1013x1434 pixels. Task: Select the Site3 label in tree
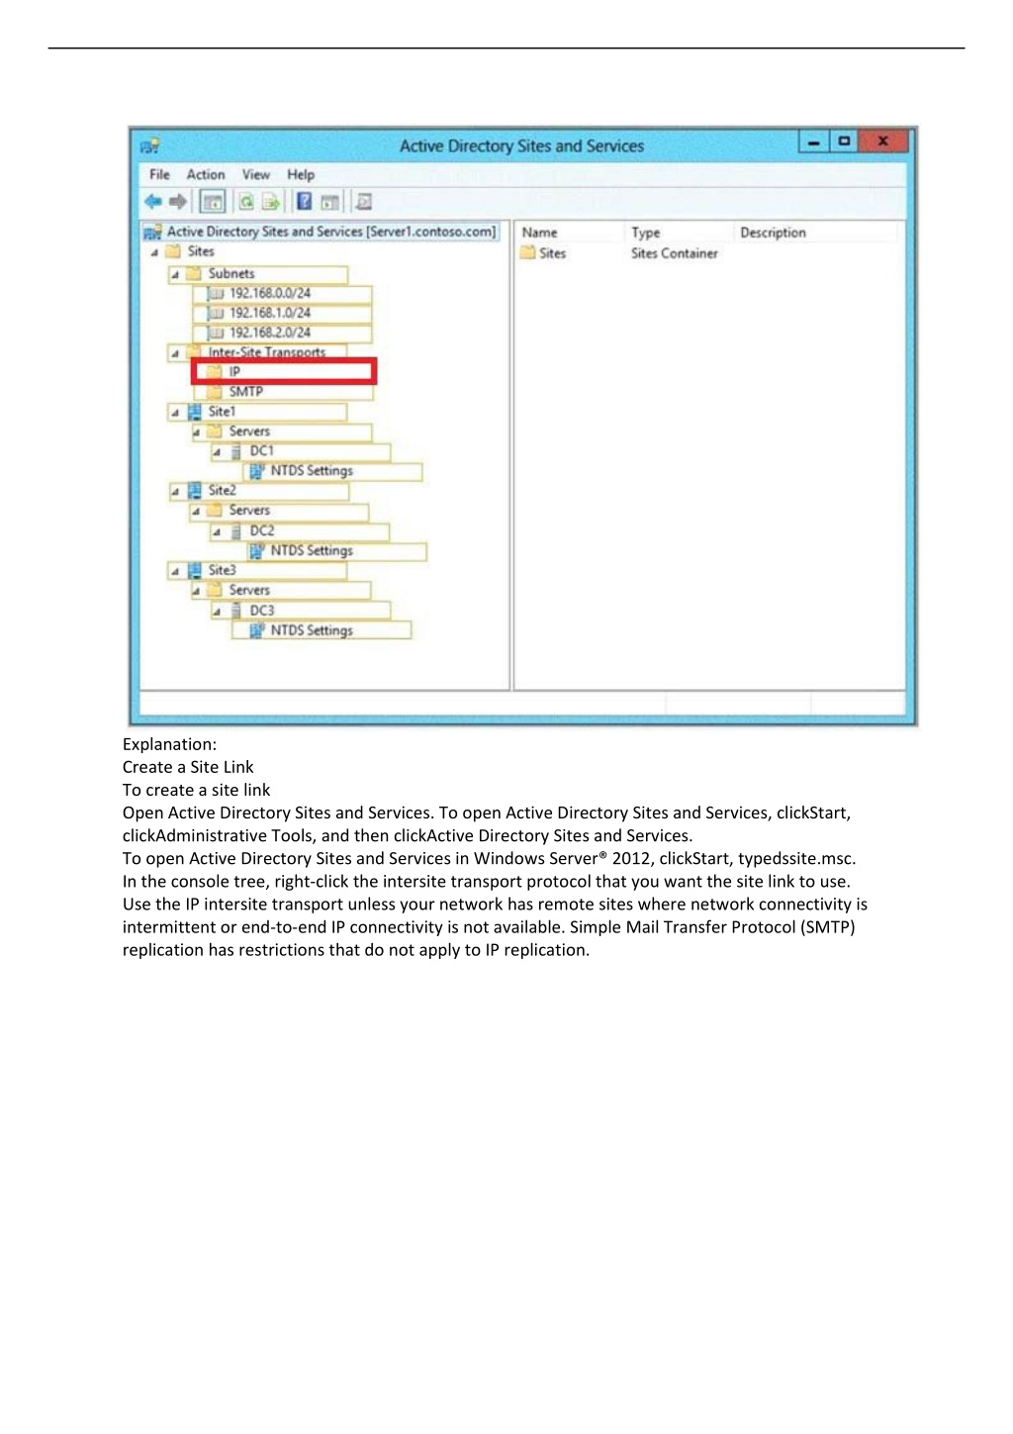tap(223, 571)
